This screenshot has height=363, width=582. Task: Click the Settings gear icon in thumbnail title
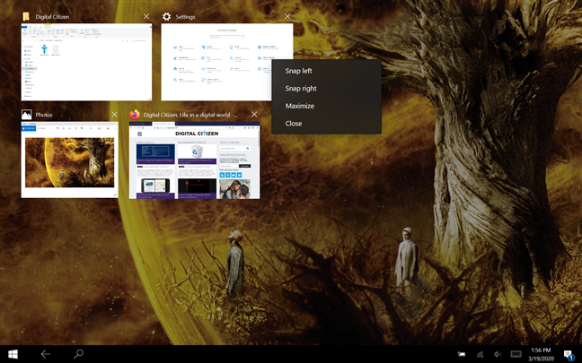click(167, 17)
